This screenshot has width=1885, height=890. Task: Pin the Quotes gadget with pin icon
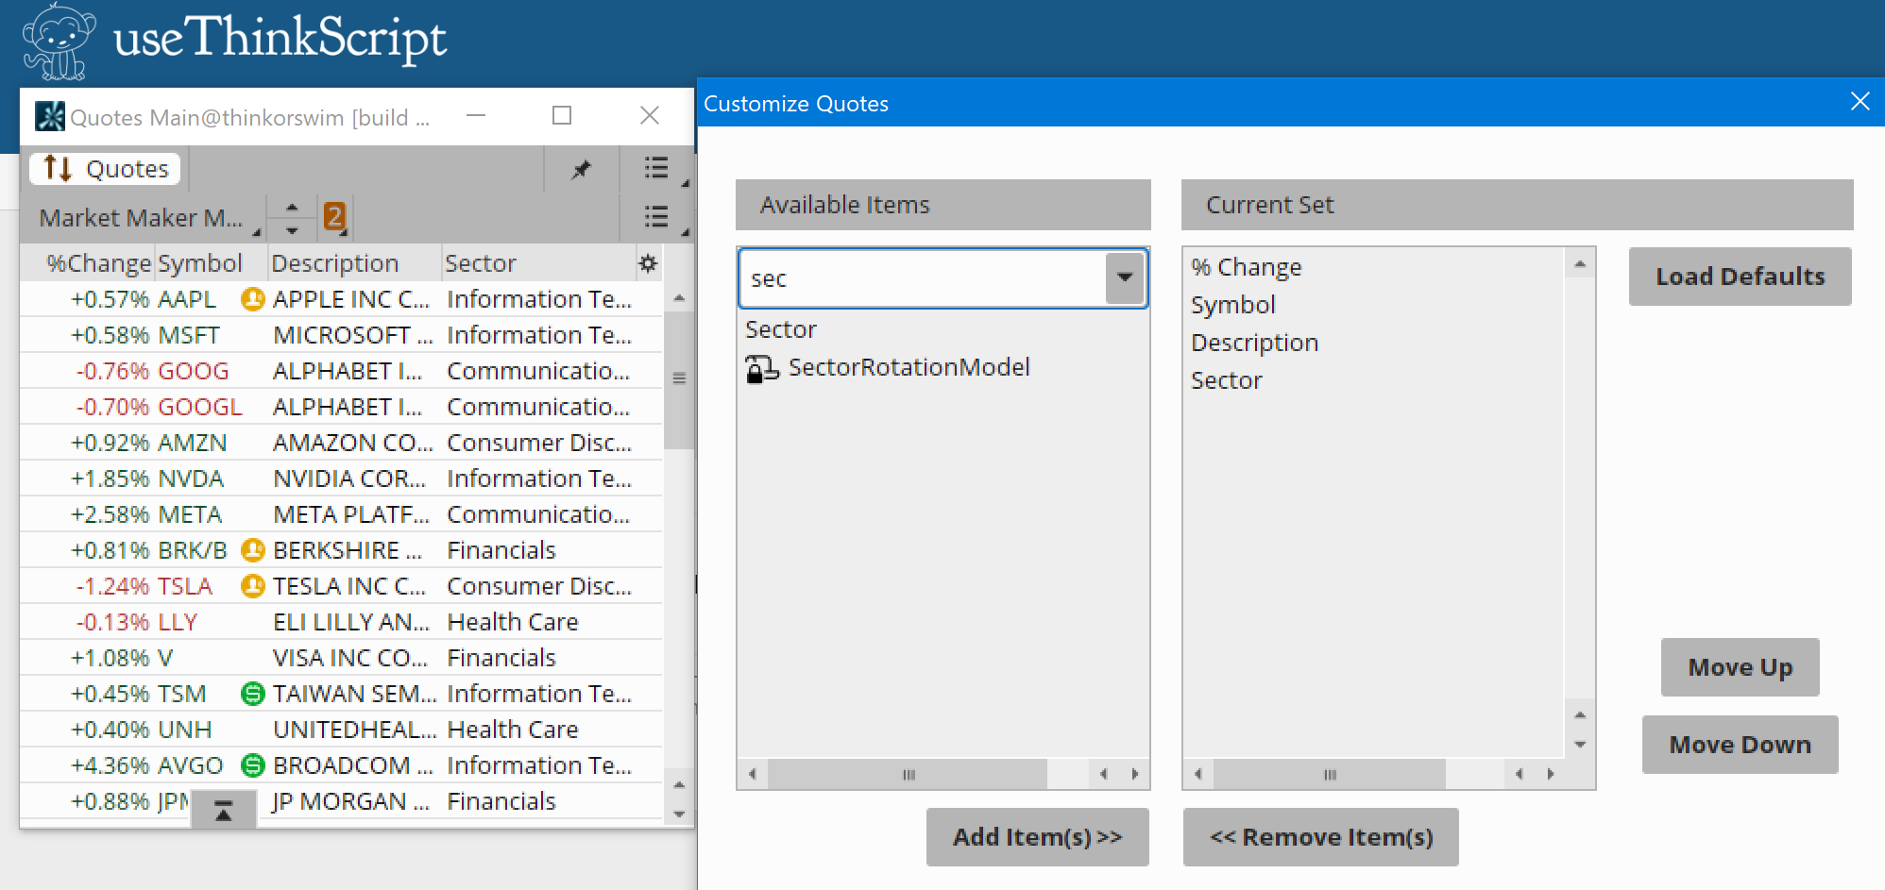(x=581, y=170)
